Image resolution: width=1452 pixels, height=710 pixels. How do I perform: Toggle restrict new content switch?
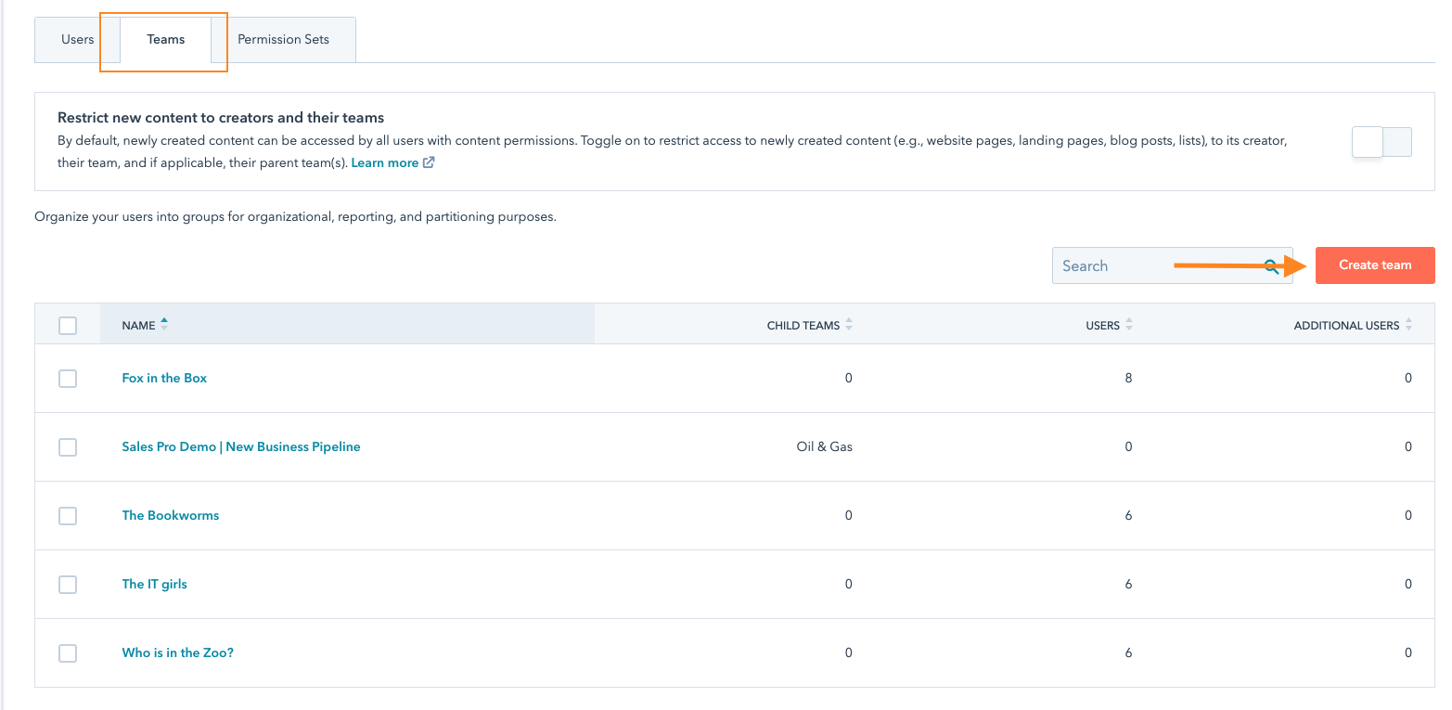click(1381, 142)
